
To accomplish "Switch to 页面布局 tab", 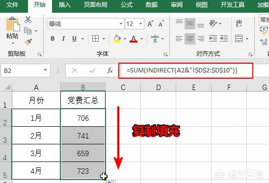I will 95,5.
